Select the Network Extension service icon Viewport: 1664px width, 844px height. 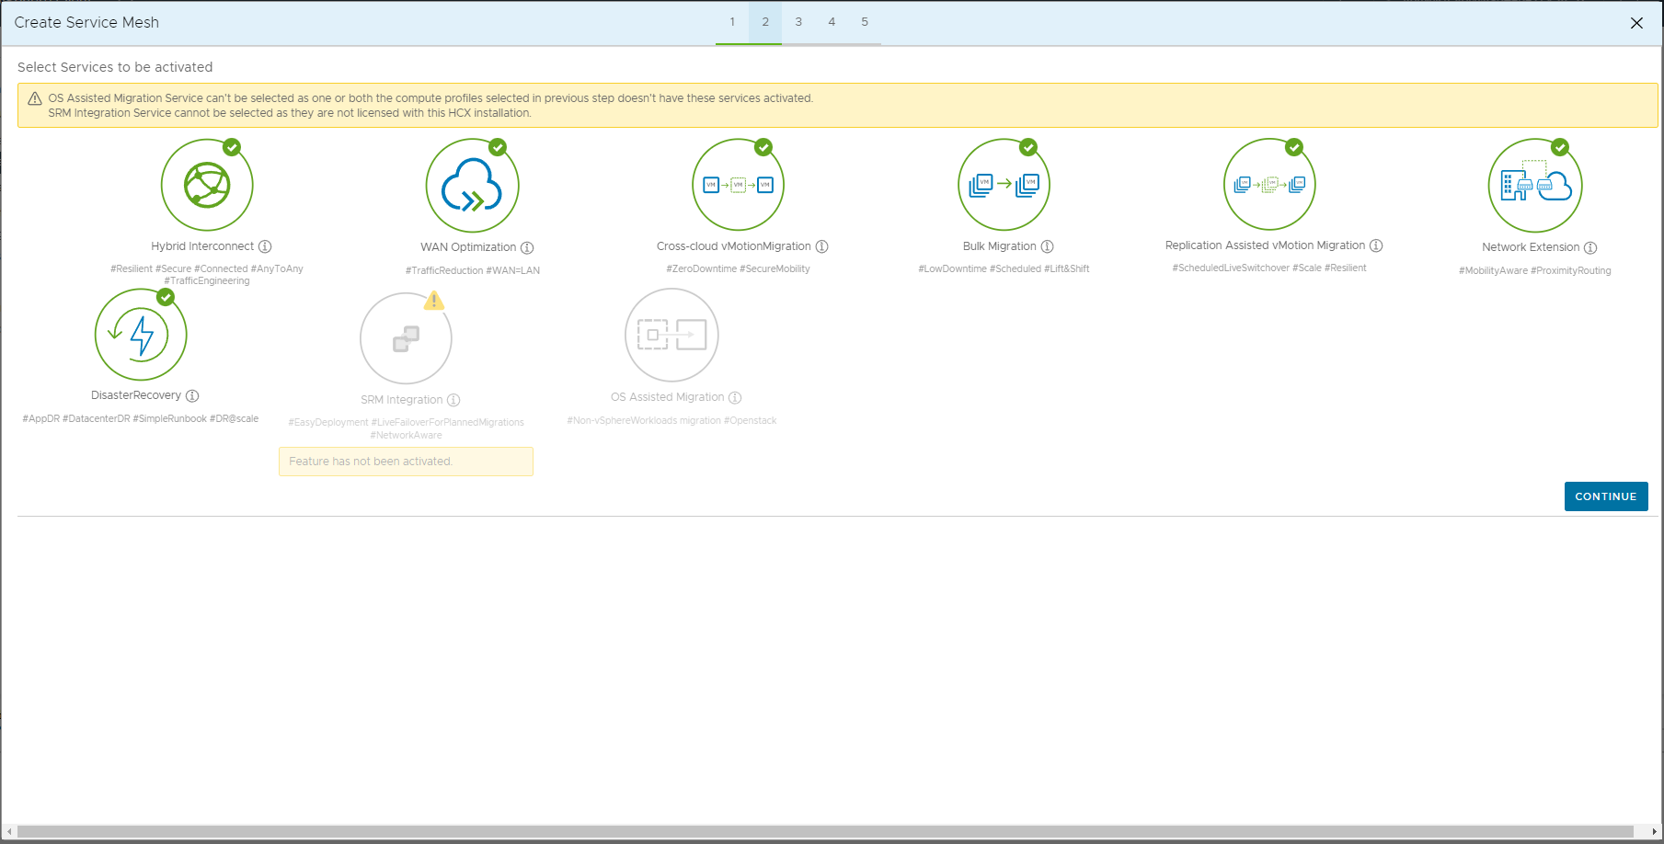(1535, 185)
